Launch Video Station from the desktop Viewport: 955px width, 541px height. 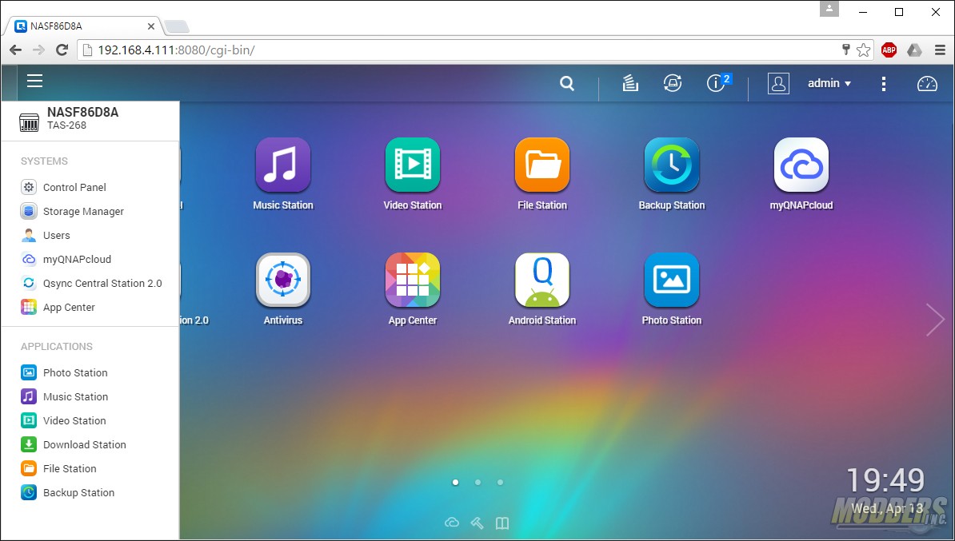pos(413,165)
